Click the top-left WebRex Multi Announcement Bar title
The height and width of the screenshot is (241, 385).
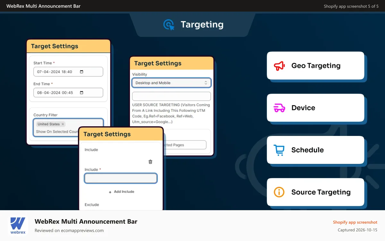point(44,6)
